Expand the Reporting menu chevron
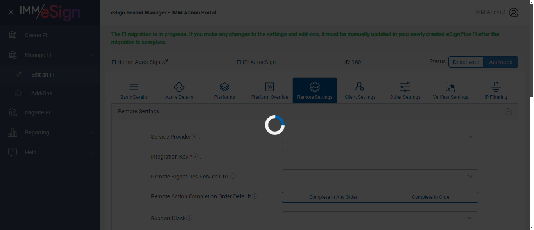534x230 pixels. pos(91,132)
